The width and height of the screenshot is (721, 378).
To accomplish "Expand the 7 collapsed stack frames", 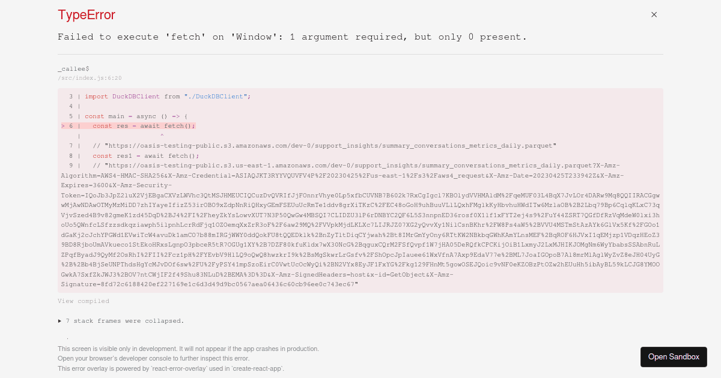I will pyautogui.click(x=121, y=321).
